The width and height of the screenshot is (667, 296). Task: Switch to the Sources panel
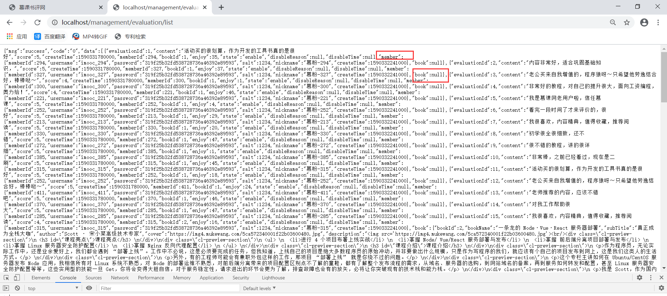[94, 278]
